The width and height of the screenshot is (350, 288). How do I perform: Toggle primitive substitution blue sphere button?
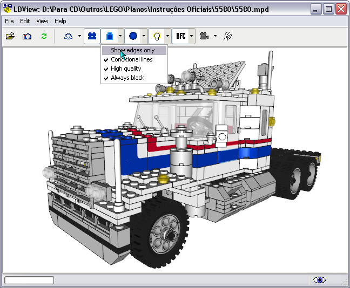click(133, 36)
